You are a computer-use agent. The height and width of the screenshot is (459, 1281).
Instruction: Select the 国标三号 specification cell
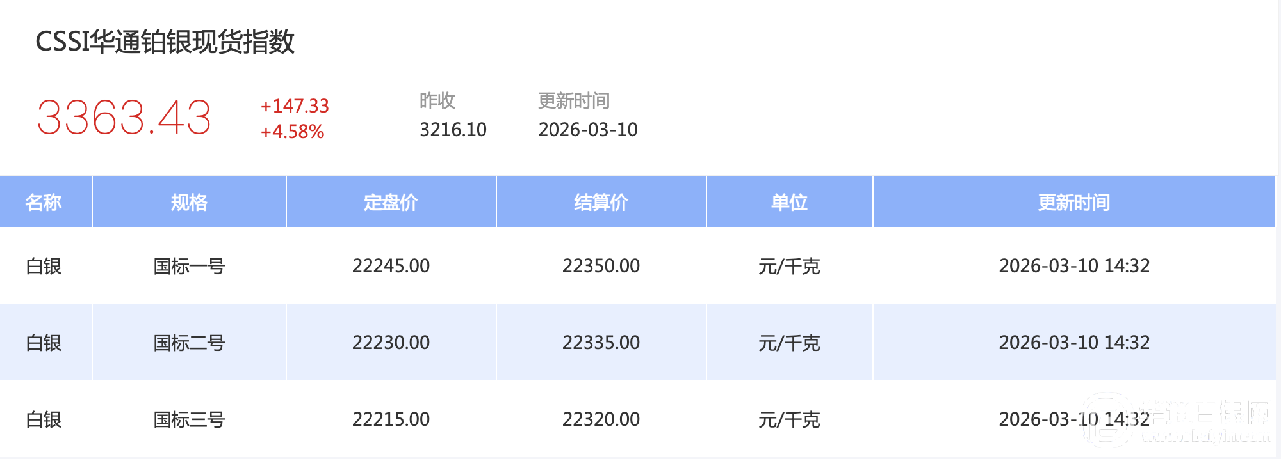pyautogui.click(x=189, y=419)
